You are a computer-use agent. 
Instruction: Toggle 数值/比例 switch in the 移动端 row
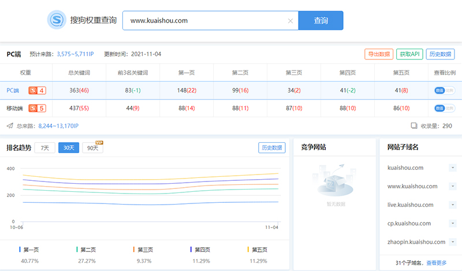point(444,108)
